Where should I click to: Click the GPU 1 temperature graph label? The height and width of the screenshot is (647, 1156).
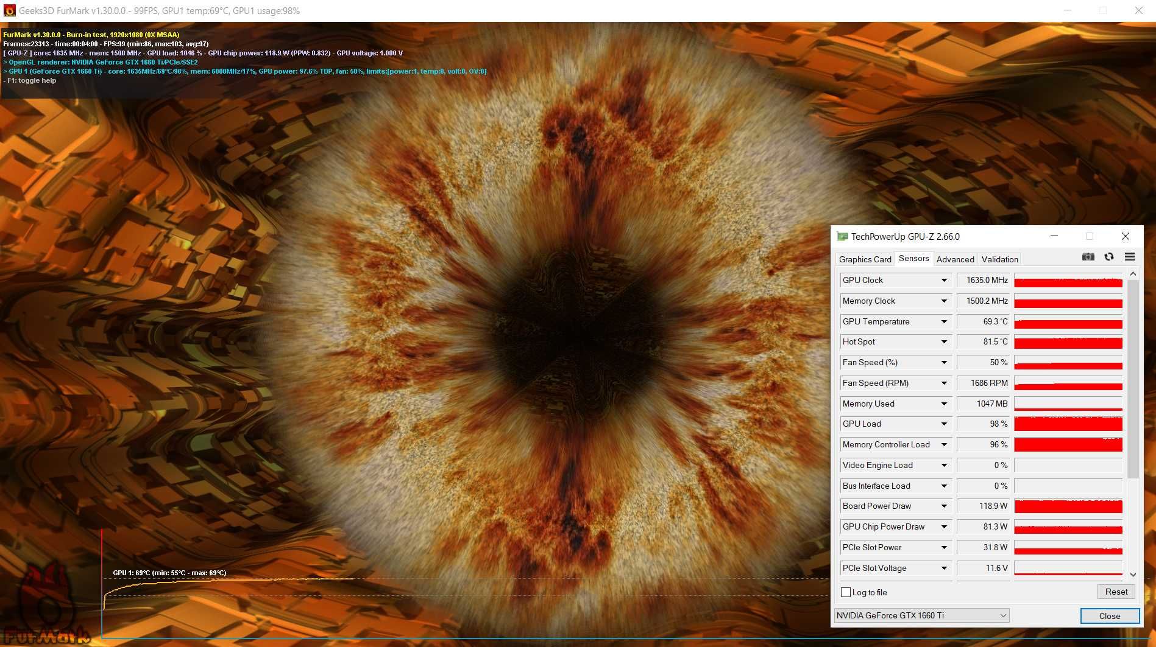click(x=169, y=573)
